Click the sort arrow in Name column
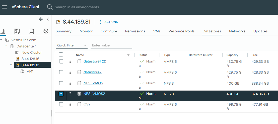The width and height of the screenshot is (278, 124). point(128,55)
